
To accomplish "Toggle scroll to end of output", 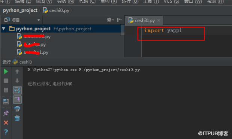I will [x=17, y=100].
